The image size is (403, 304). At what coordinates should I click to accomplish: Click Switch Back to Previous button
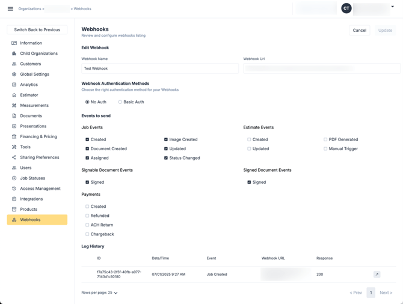pos(37,29)
